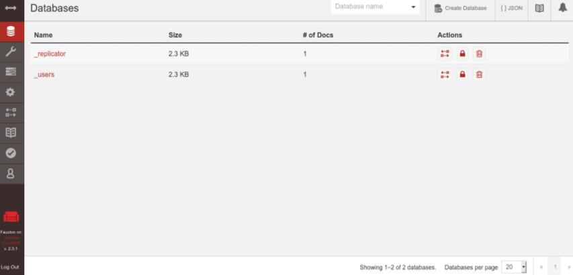
Task: Open Databases icon in sidebar
Action: tap(11, 32)
